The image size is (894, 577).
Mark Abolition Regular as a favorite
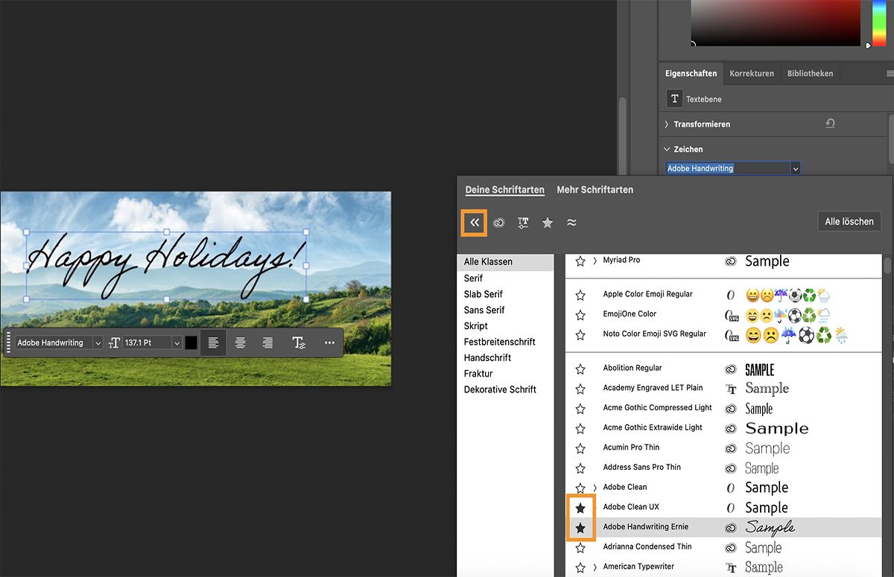pos(580,368)
